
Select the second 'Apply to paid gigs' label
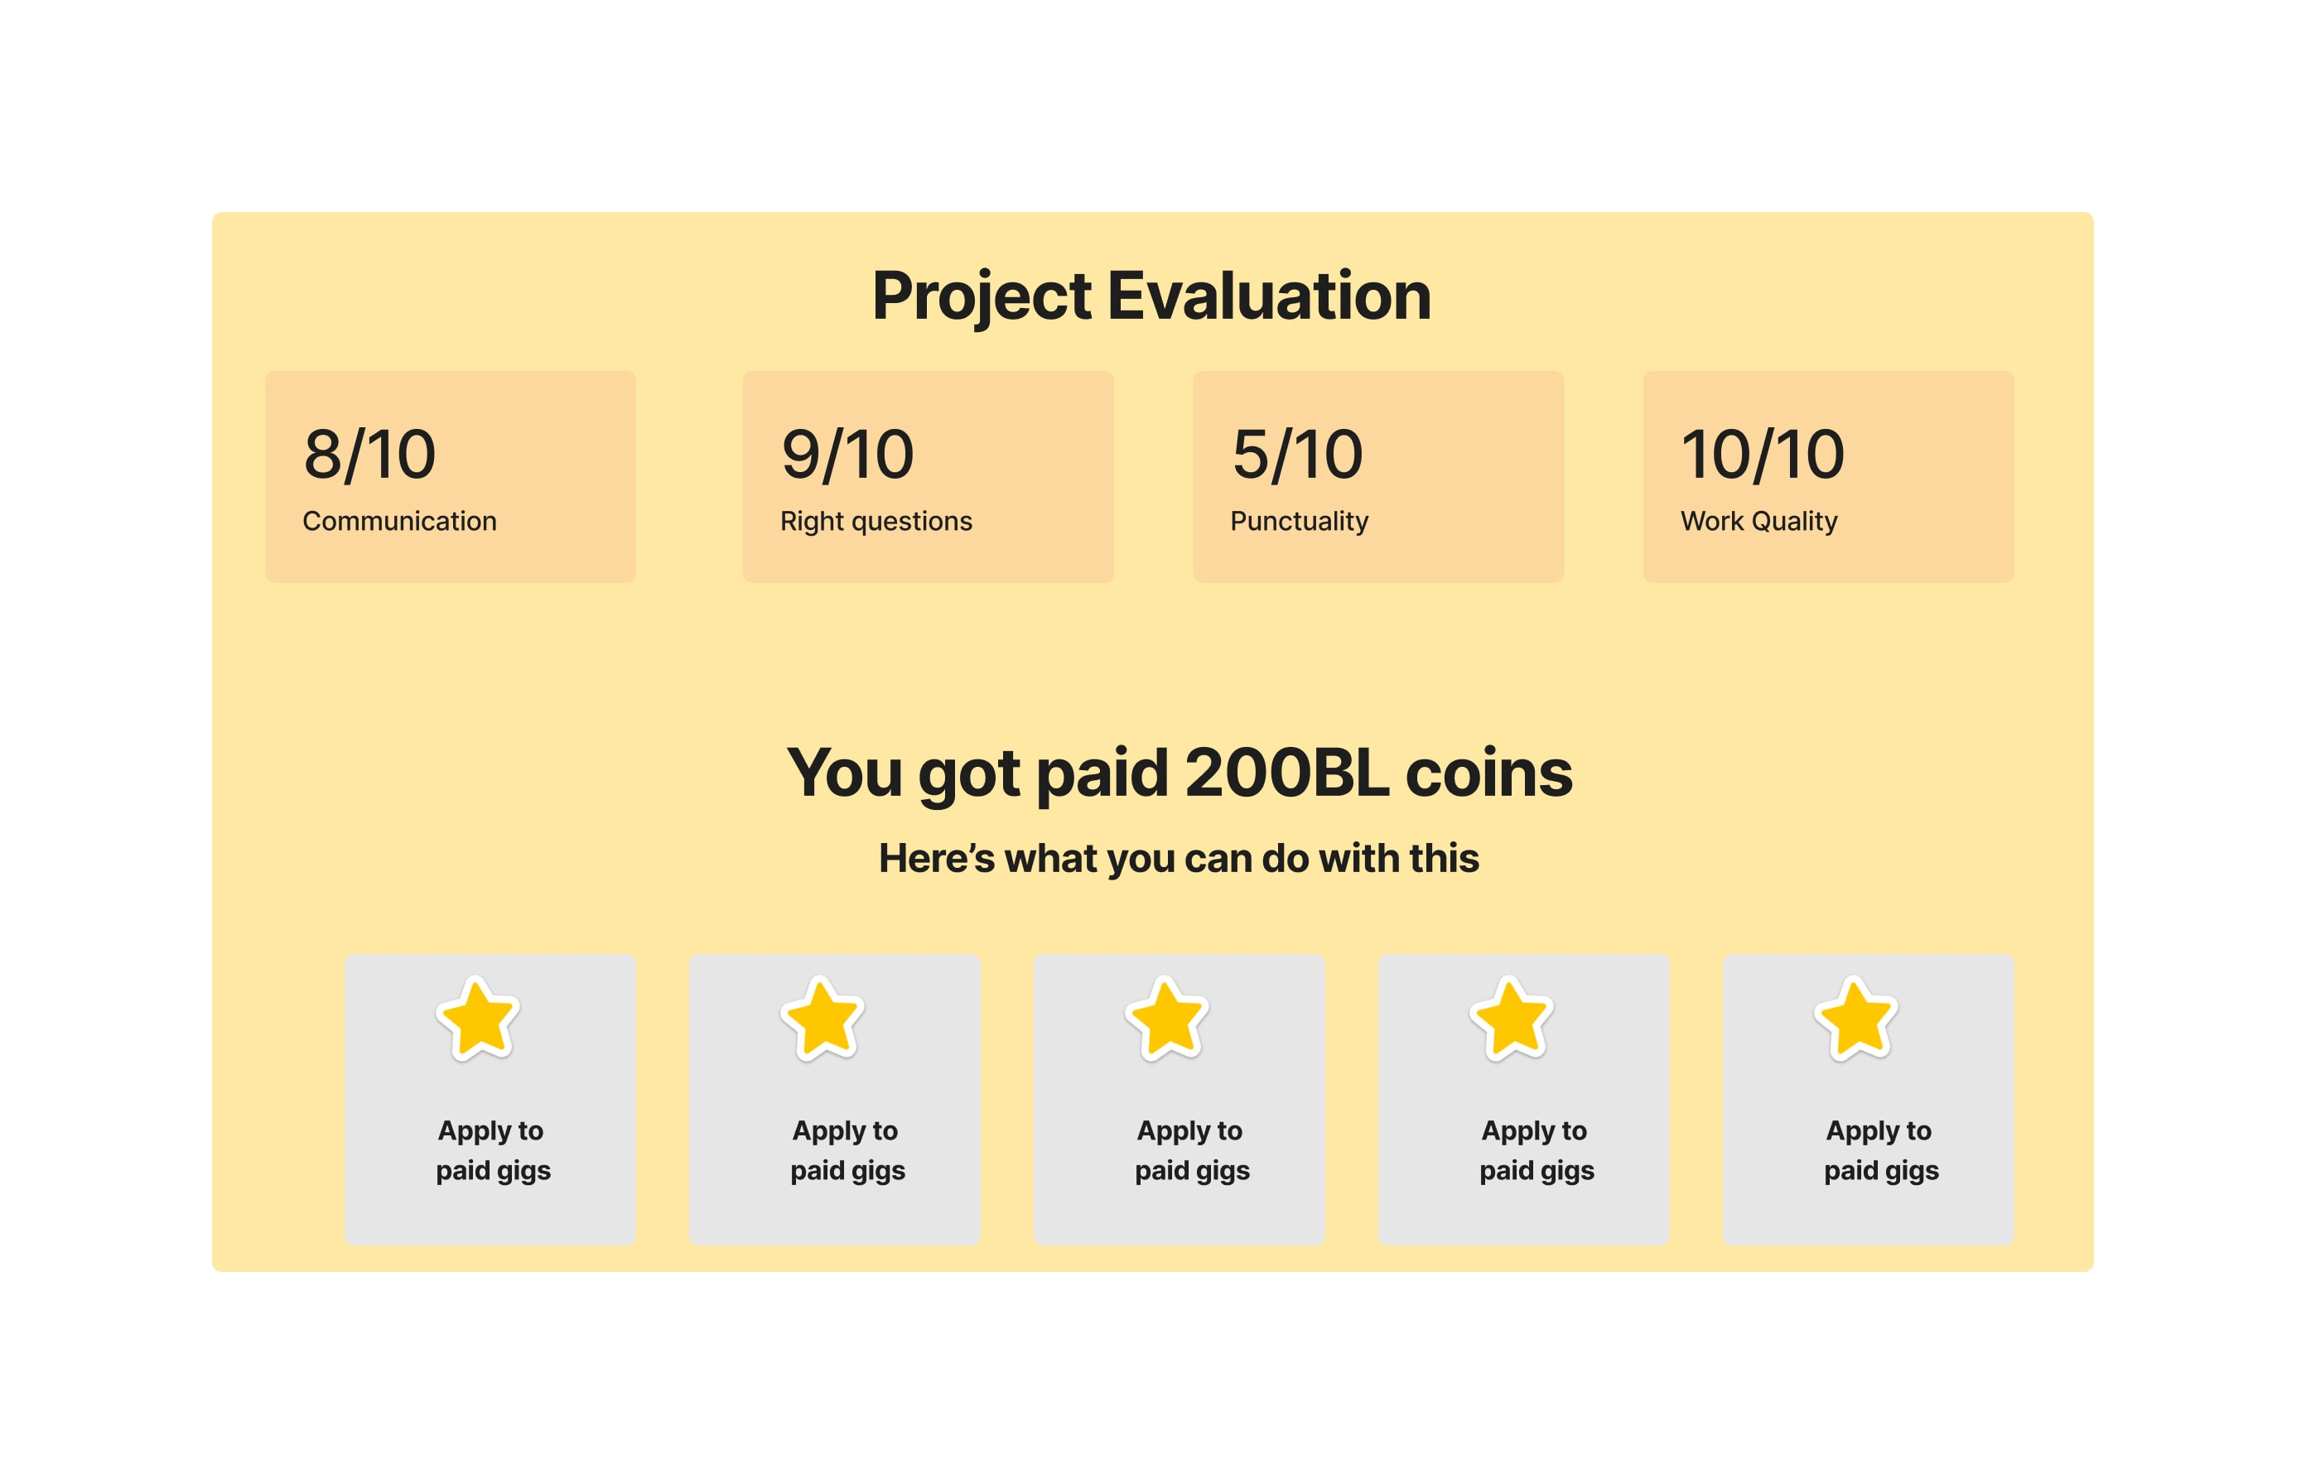click(847, 1149)
